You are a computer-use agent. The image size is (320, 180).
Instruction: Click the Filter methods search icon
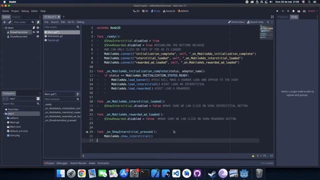tap(78, 99)
